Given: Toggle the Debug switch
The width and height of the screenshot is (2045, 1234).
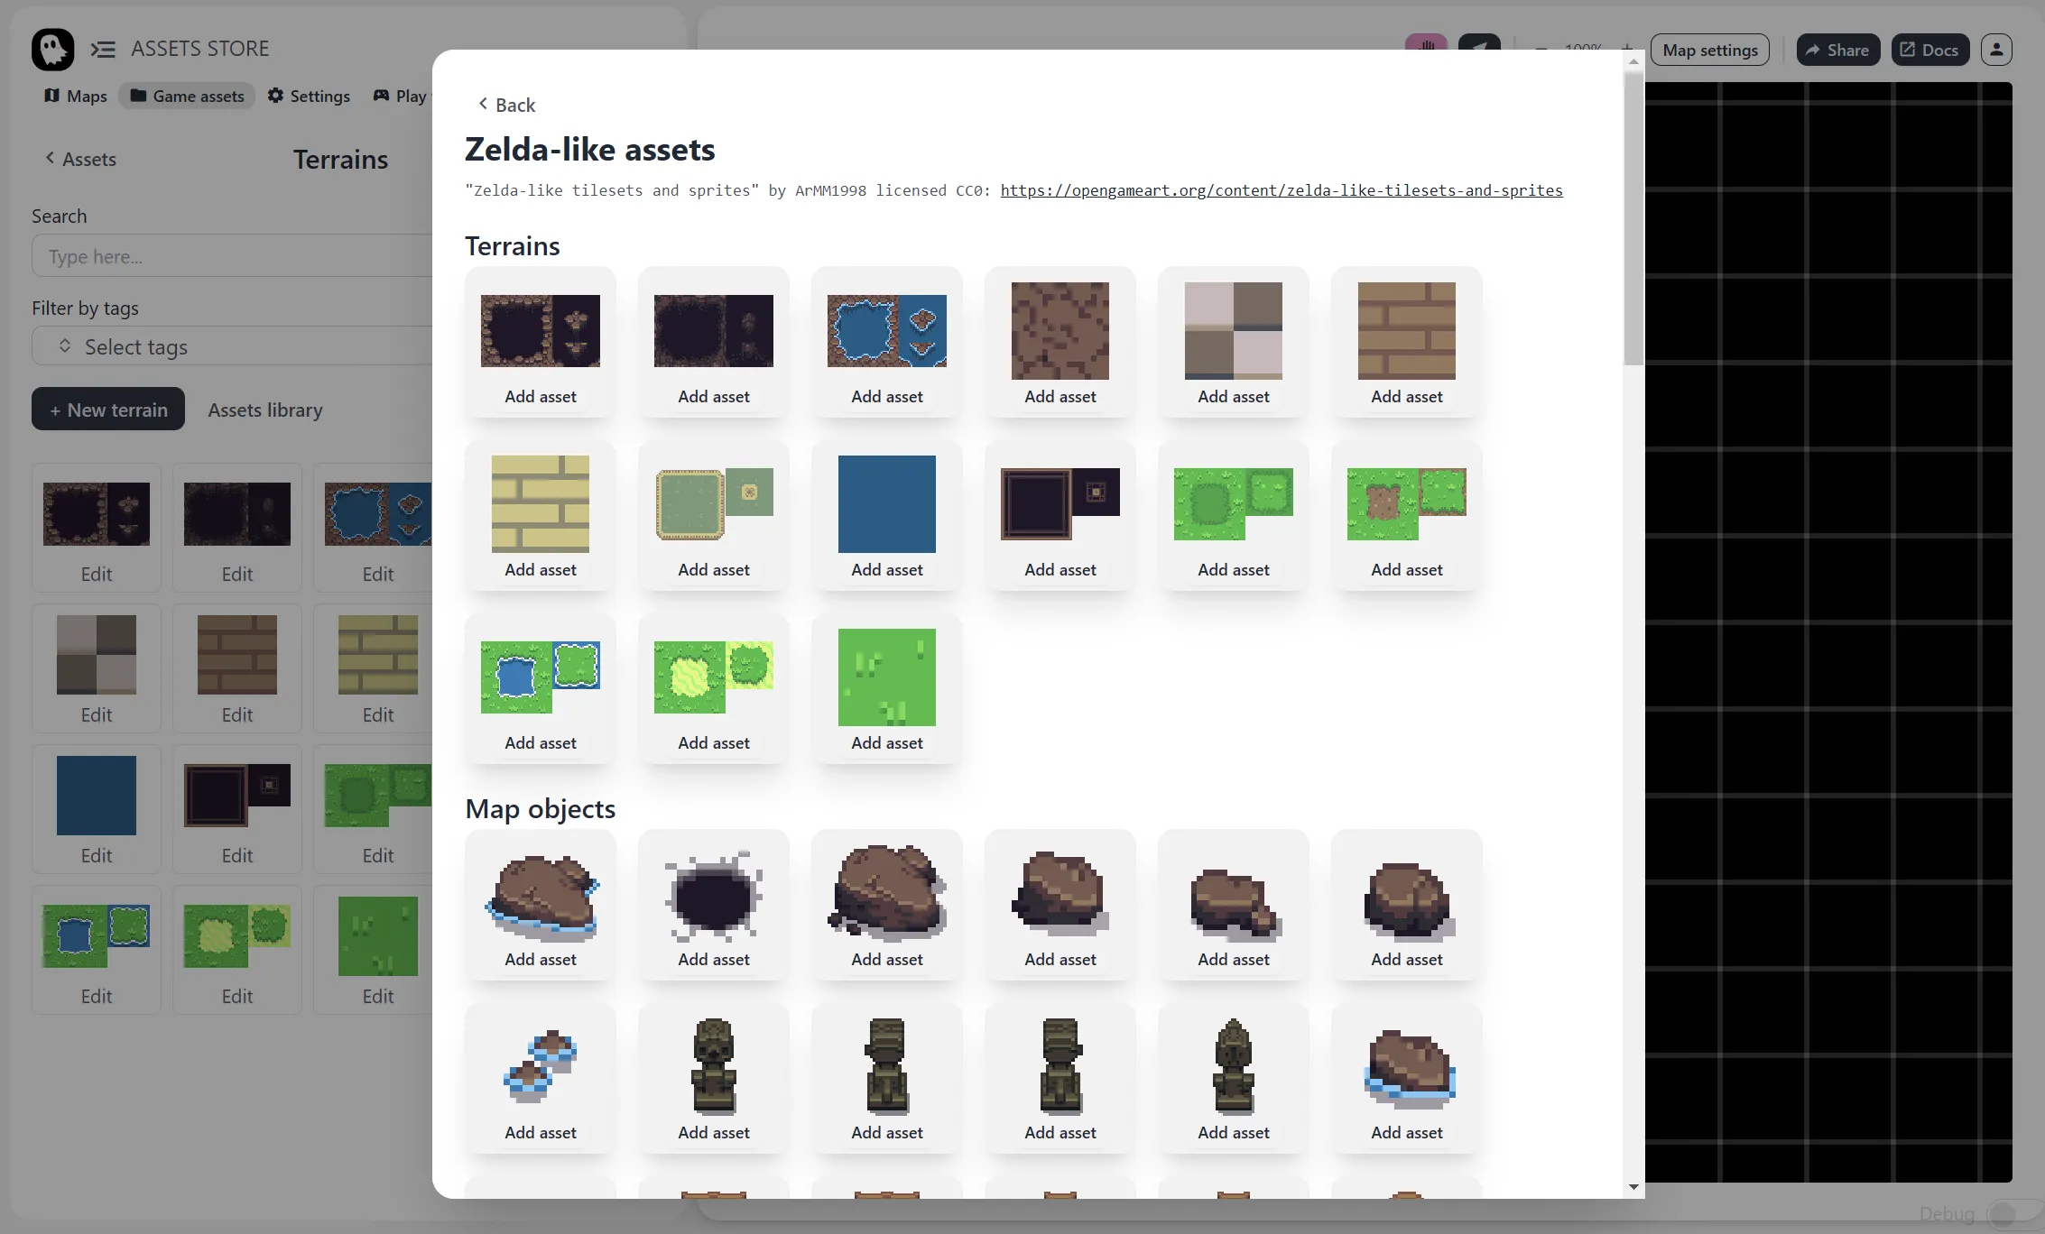Looking at the screenshot, I should pyautogui.click(x=2005, y=1213).
